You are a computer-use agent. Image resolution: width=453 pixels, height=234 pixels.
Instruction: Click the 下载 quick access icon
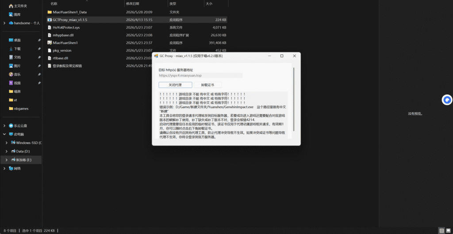tap(11, 49)
